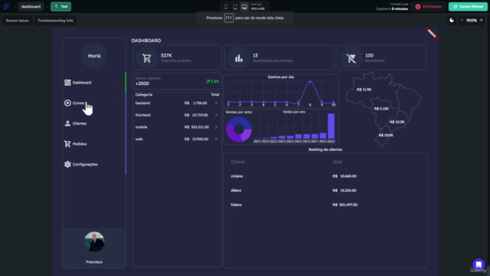
Task: Click the tallest bar in Vedas por ano chart
Action: pos(331,126)
